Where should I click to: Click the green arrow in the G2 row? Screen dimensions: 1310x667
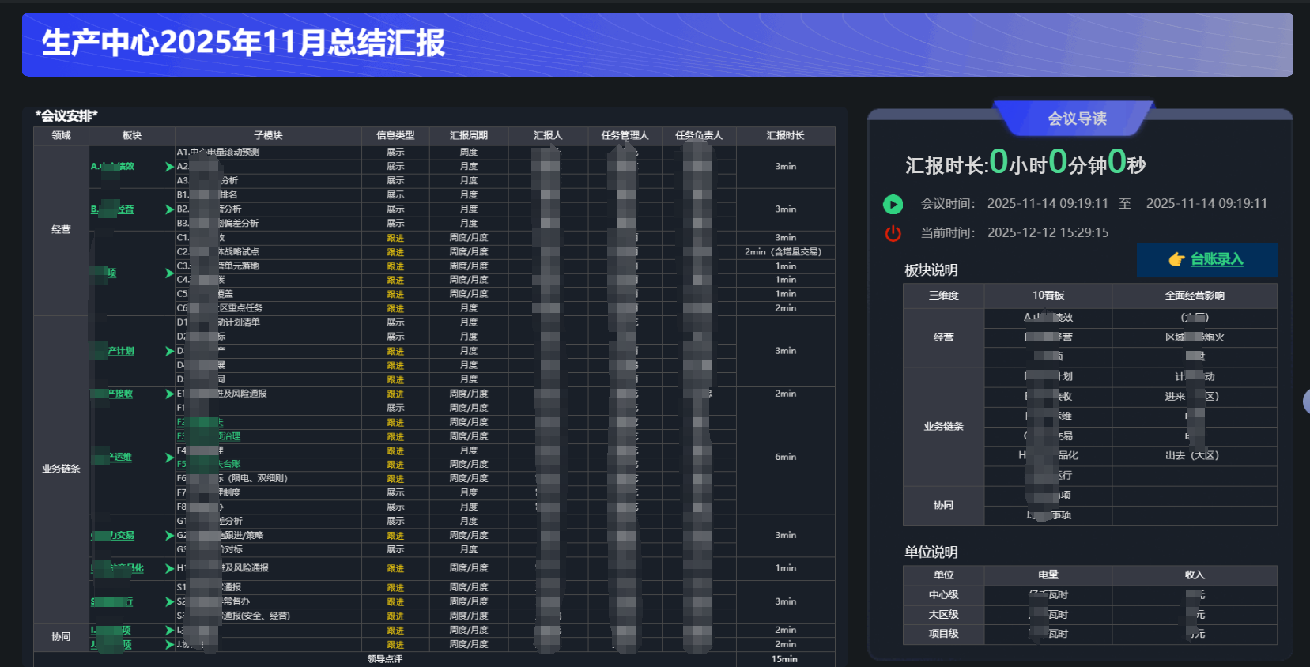[x=169, y=536]
